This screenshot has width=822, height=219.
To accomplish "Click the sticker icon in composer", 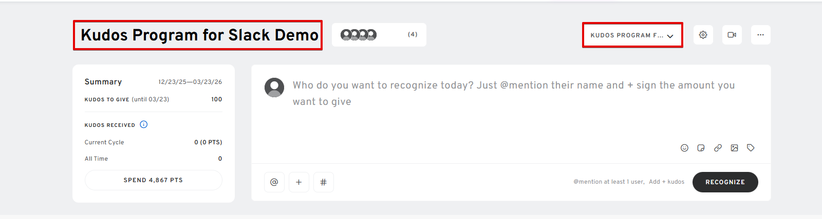I will pyautogui.click(x=701, y=148).
